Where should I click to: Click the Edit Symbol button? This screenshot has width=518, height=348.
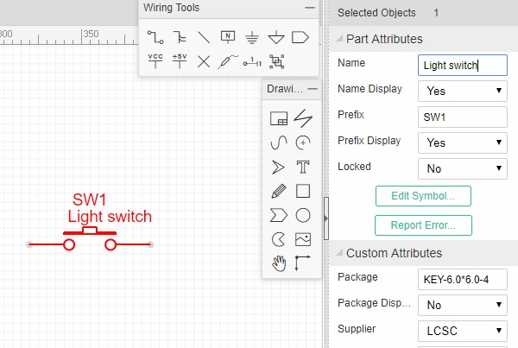[424, 195]
